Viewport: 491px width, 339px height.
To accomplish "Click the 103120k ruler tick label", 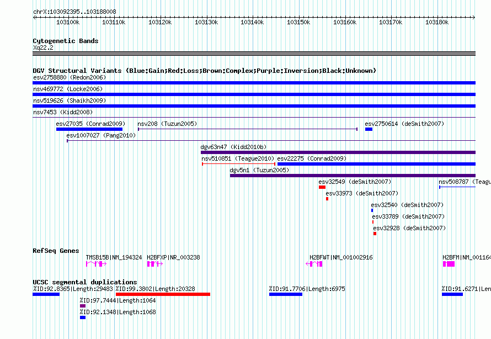I will (160, 23).
